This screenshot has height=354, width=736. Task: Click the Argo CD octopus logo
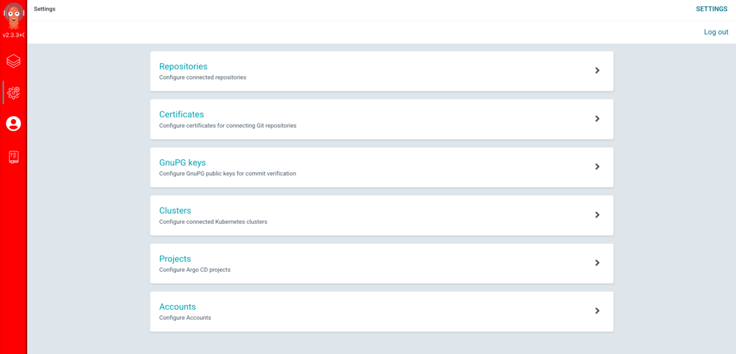[x=13, y=15]
